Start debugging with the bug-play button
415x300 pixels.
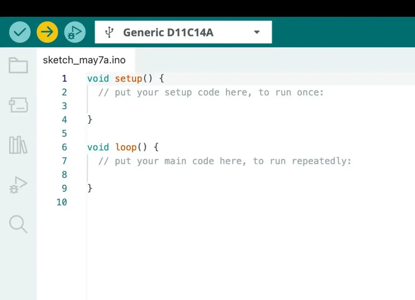click(x=75, y=32)
